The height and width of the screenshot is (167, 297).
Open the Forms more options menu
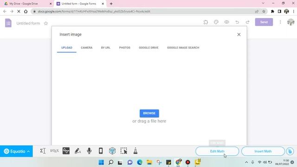click(280, 22)
